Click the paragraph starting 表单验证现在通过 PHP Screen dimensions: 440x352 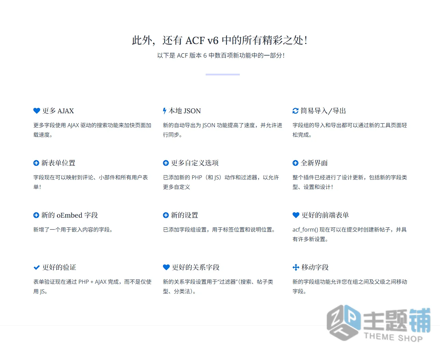click(92, 287)
